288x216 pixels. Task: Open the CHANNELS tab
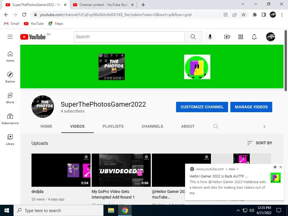click(152, 126)
